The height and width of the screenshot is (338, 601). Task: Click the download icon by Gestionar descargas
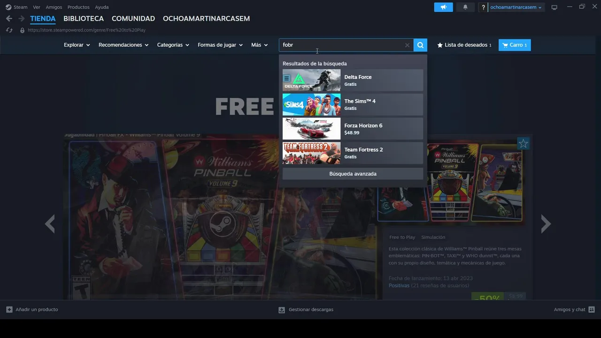tap(282, 310)
